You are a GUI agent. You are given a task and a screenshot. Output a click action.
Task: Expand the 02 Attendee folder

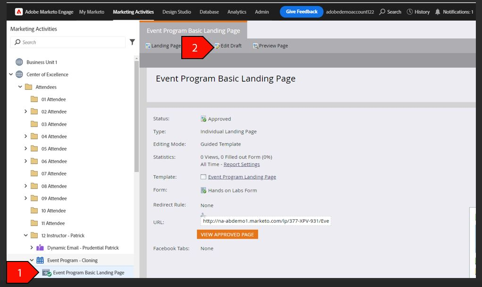coord(26,112)
